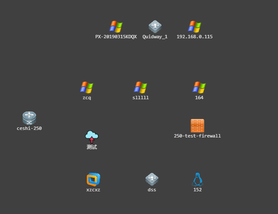The image size is (278, 214).
Task: Click the slllll label text
Action: (x=140, y=98)
